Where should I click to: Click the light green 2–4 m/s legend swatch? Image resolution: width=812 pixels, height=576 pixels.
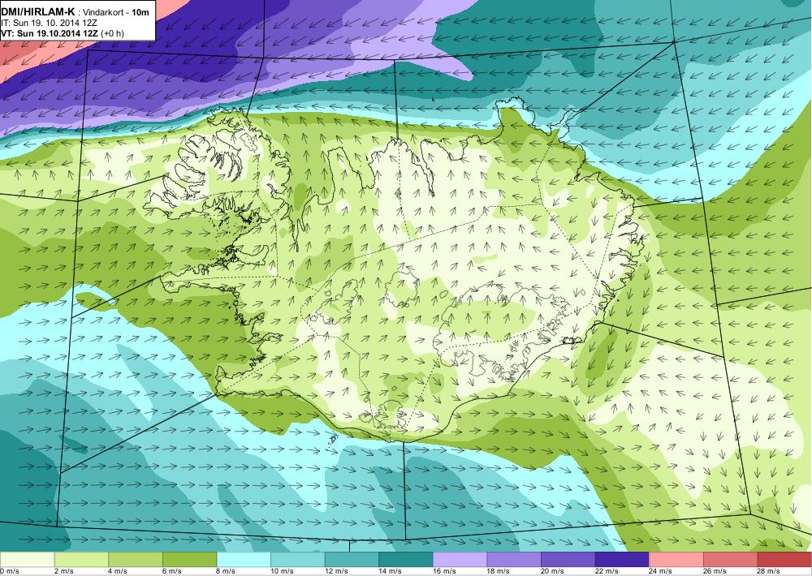pyautogui.click(x=81, y=560)
